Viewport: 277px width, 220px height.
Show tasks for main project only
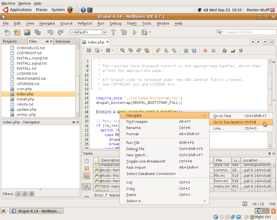(87, 168)
